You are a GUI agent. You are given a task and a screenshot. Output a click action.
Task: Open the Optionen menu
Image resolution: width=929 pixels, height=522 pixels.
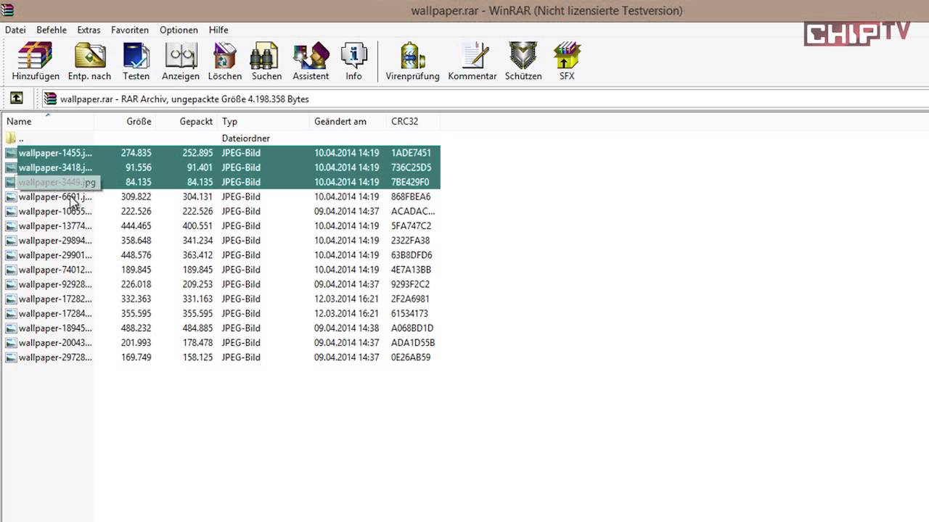tap(179, 30)
